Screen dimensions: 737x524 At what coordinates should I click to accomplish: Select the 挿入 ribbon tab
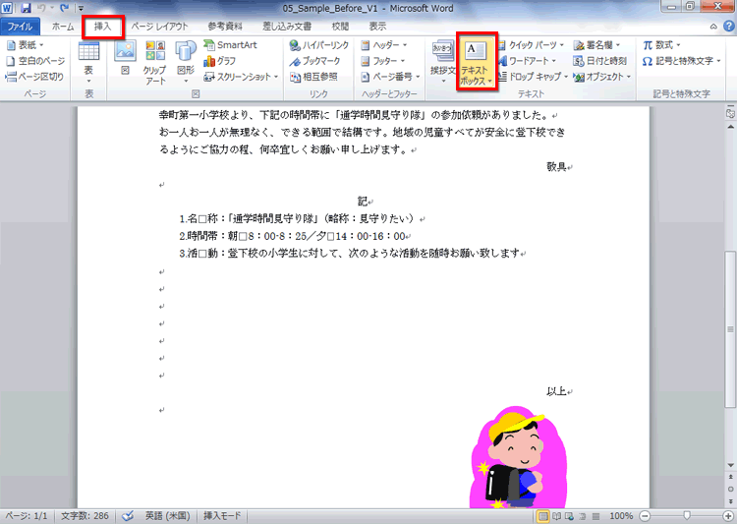[x=102, y=27]
